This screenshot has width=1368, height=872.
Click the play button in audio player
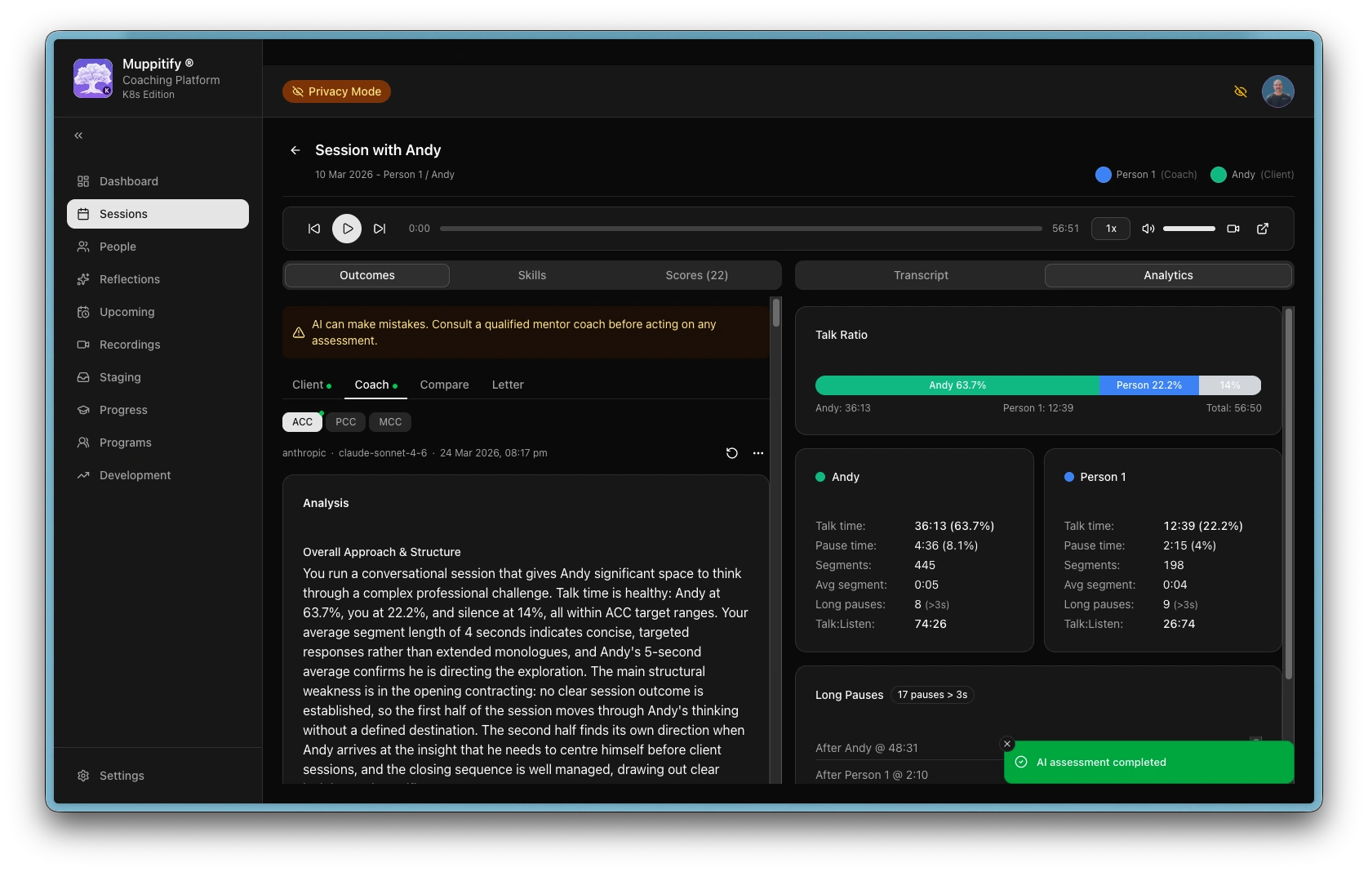click(x=347, y=229)
